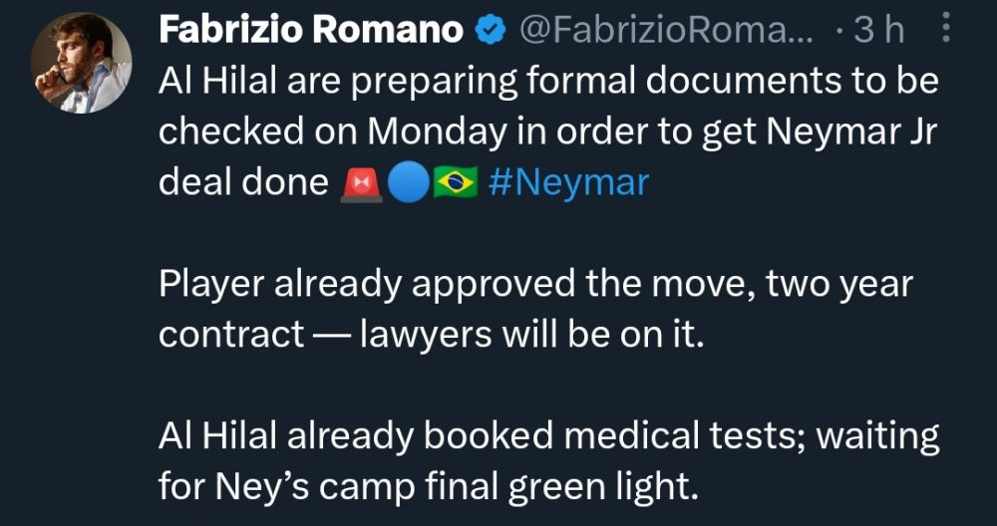The height and width of the screenshot is (526, 997).
Task: Open Fabrizio Romano's profile picture
Action: (81, 63)
